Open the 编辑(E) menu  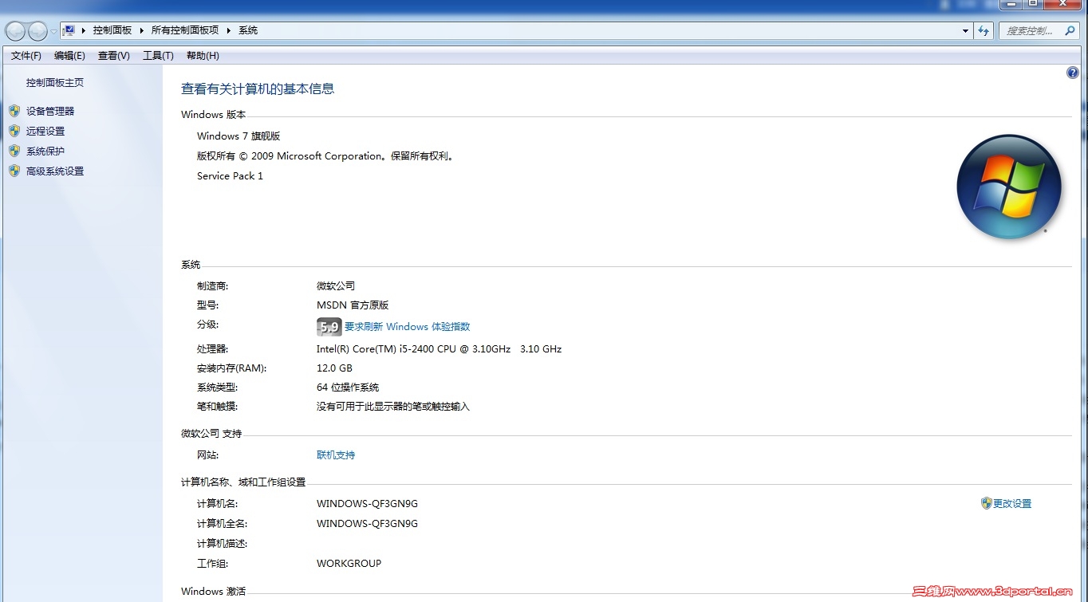pos(69,56)
